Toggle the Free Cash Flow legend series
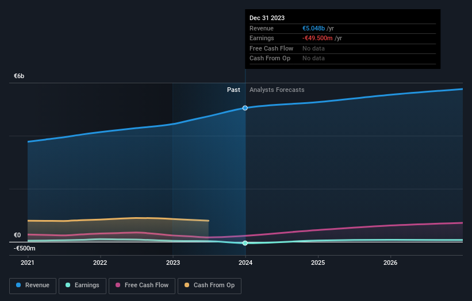The height and width of the screenshot is (301, 472). [142, 285]
